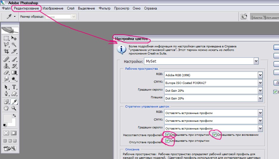The width and height of the screenshot is (279, 159).
Task: Select the Dodge tool
Action: (14, 79)
